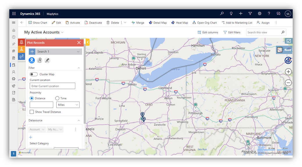Viewport: 302px width, 167px height.
Task: Open the Plot Records red tab icon
Action: pos(22,42)
